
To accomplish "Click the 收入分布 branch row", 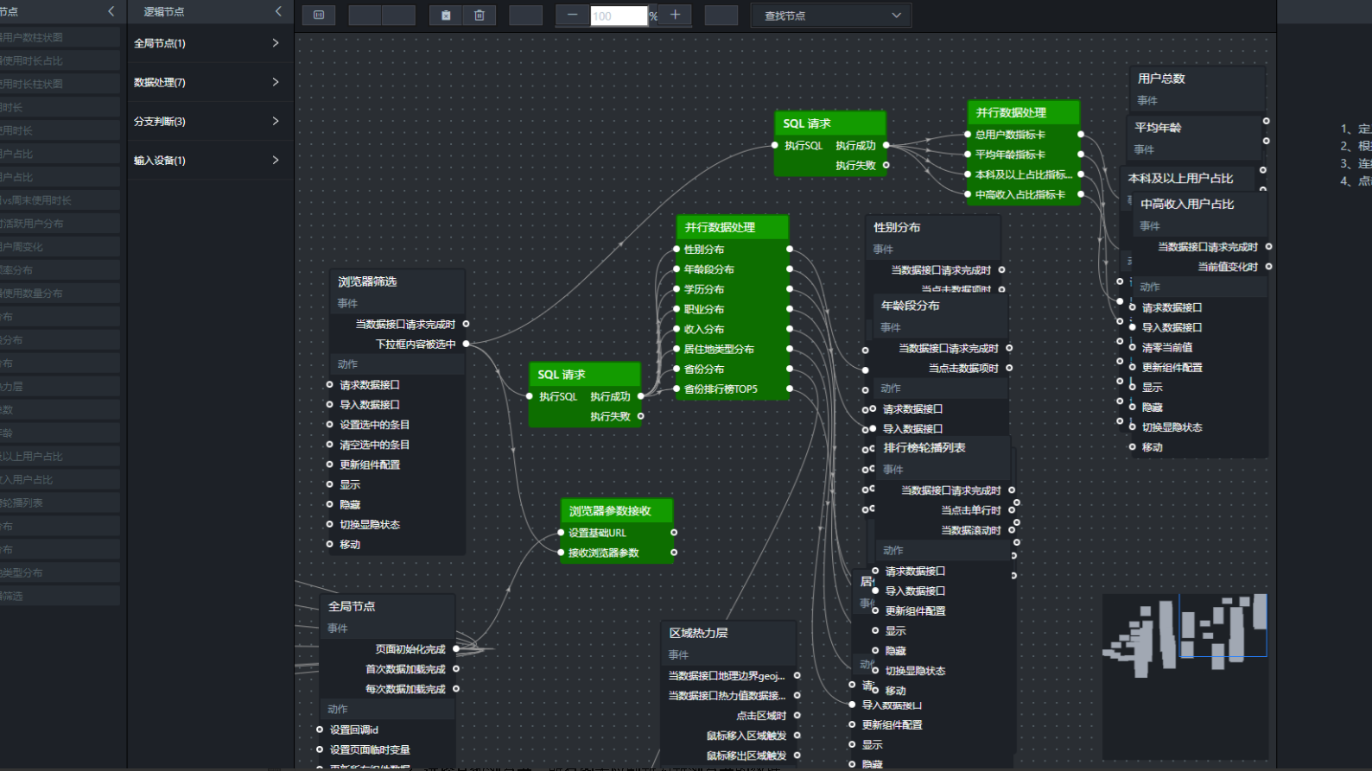I will (732, 329).
